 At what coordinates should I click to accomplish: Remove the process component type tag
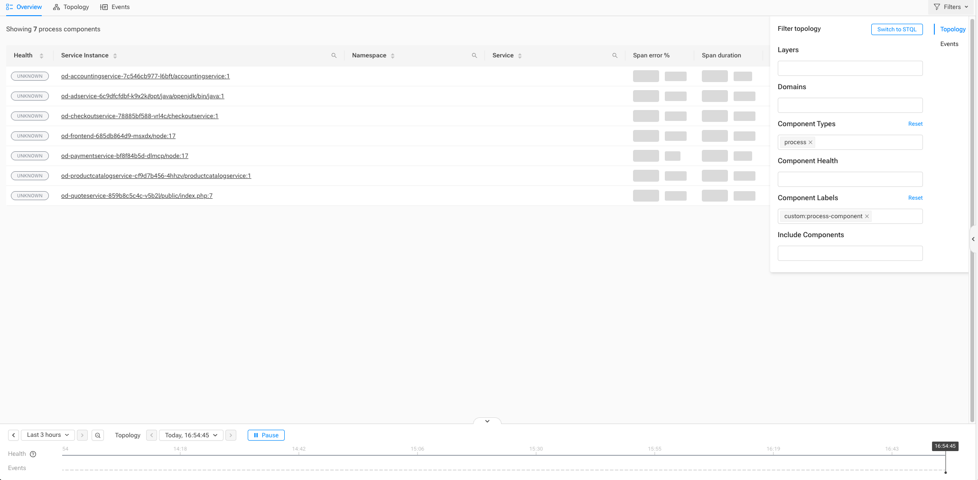[810, 142]
